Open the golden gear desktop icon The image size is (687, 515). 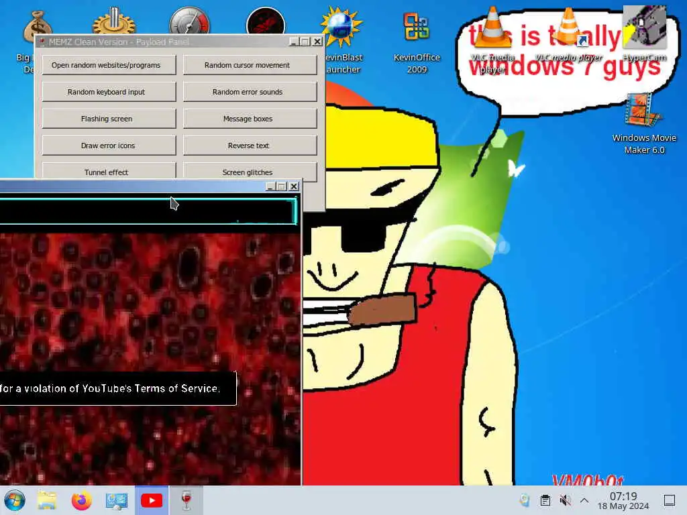[x=114, y=21]
